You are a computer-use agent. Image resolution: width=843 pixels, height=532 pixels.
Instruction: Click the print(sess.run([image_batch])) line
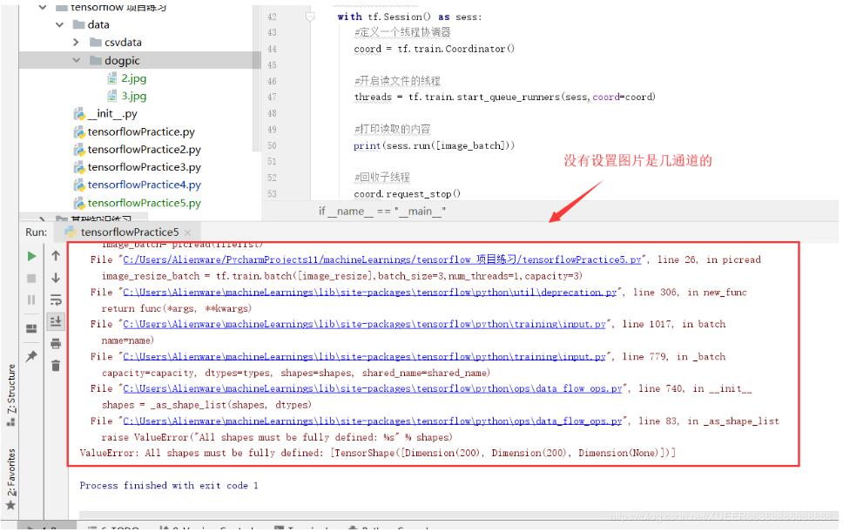(434, 146)
